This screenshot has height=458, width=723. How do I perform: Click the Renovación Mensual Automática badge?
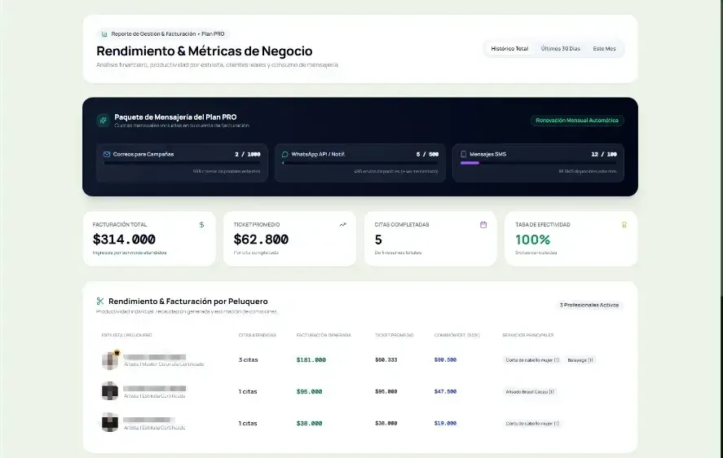(x=577, y=121)
